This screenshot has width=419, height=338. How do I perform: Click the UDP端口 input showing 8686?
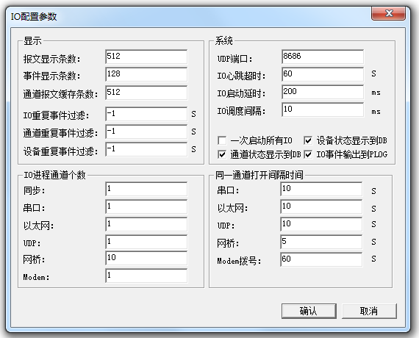click(323, 57)
